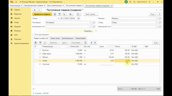Select the Булочка row name cell

pyautogui.click(x=55, y=50)
